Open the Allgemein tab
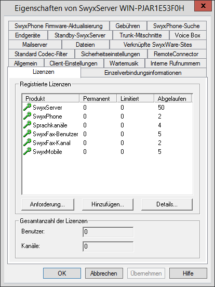This screenshot has height=287, width=215. (26, 63)
